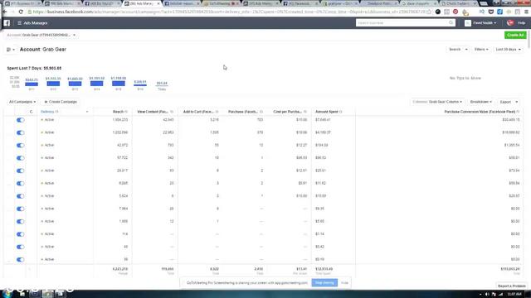Viewport: 531px width, 298px height.
Task: Toggle the campaign spending $9.35
Action: pyautogui.click(x=20, y=209)
